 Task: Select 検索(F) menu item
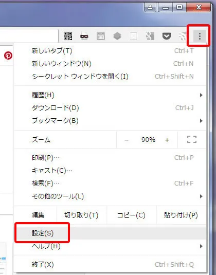[x=110, y=184]
